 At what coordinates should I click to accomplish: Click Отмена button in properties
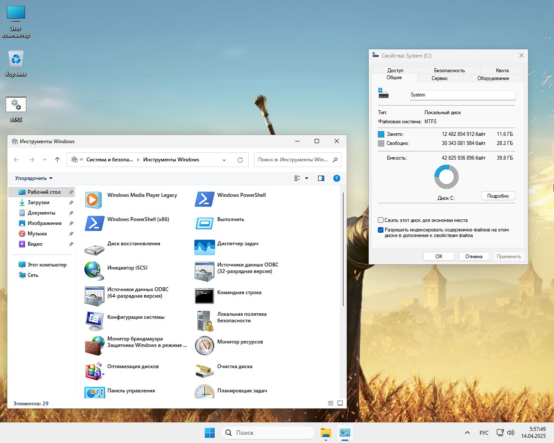point(474,257)
